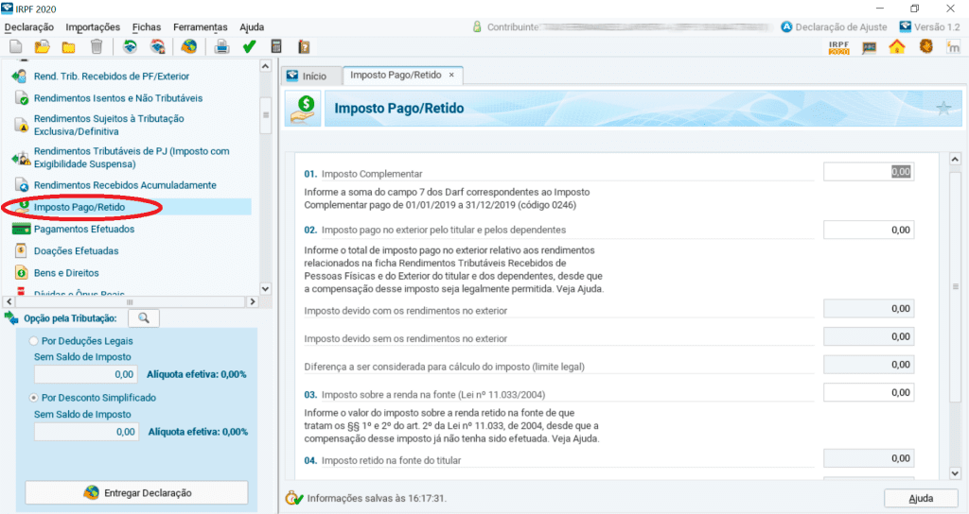
Task: Click the printer toolbar icon
Action: (221, 47)
